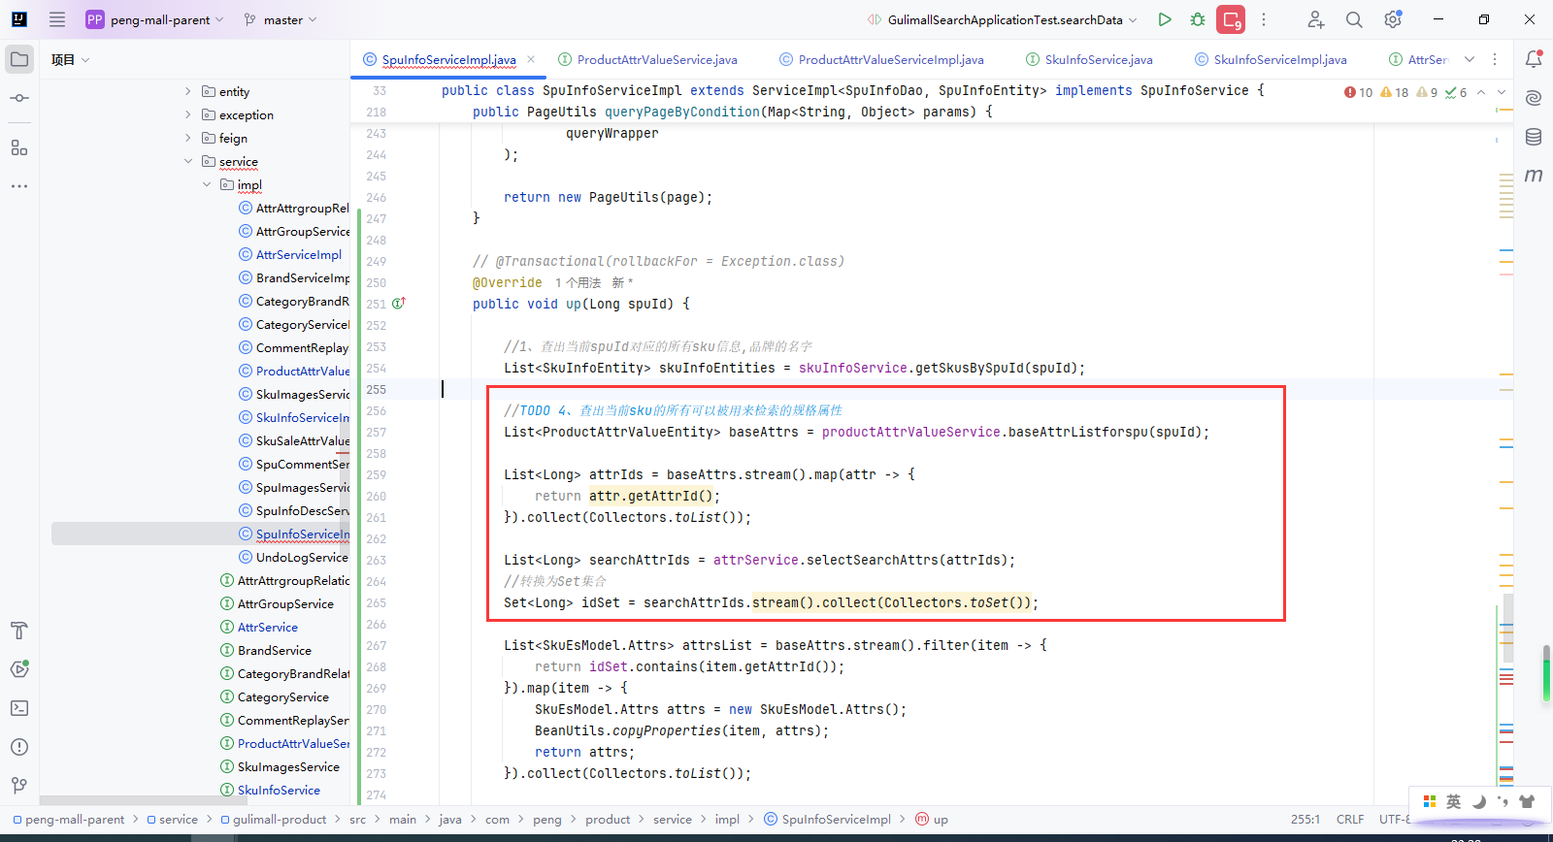
Task: Open BrandService interface in tree
Action: tap(266, 650)
